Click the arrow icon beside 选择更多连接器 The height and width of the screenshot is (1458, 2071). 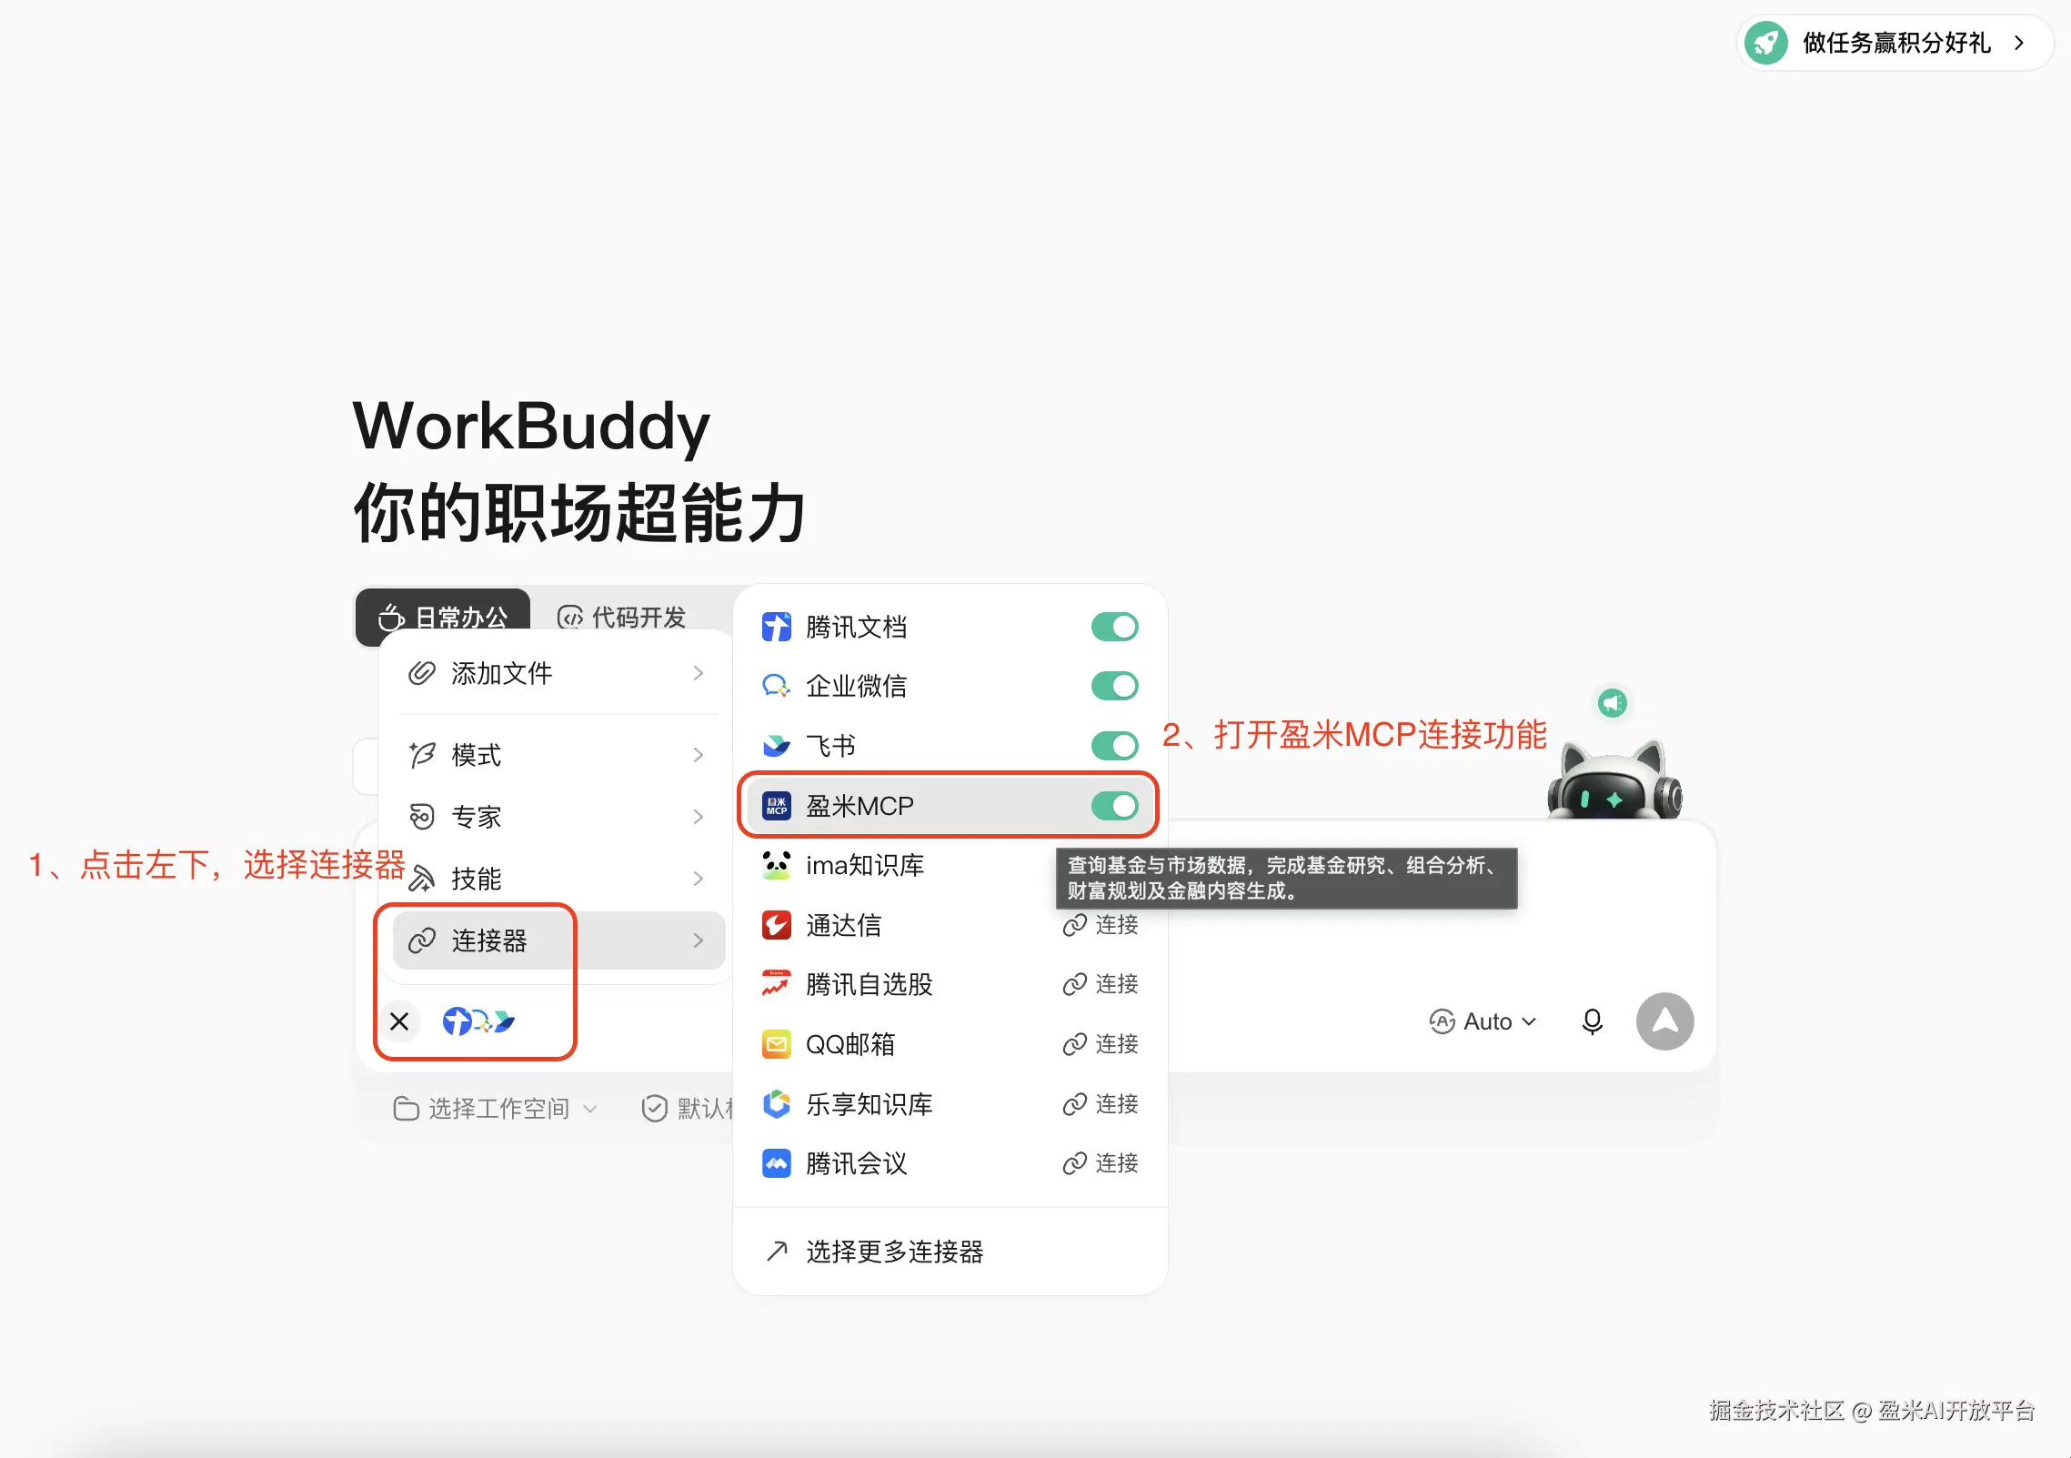click(x=776, y=1252)
